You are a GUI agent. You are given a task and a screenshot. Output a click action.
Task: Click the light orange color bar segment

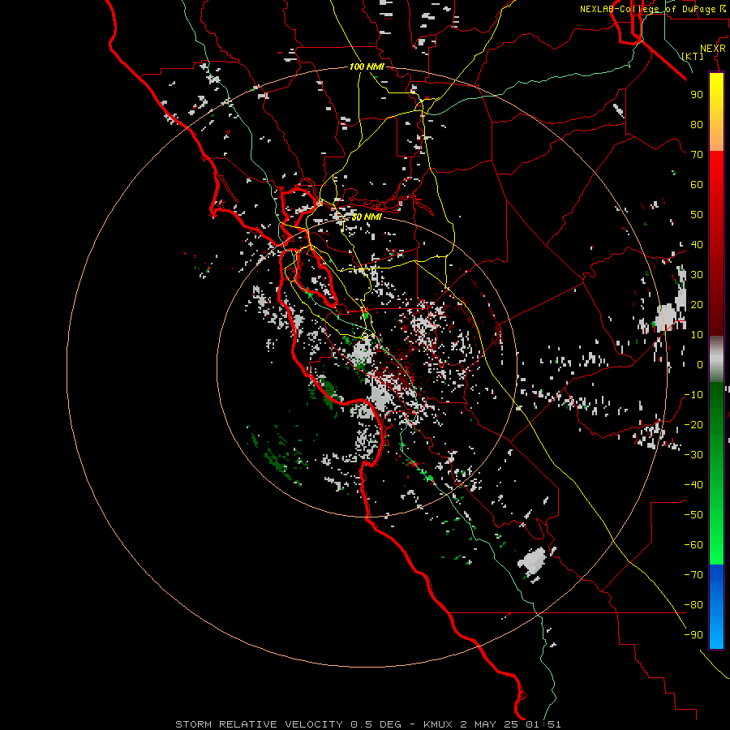pos(716,138)
